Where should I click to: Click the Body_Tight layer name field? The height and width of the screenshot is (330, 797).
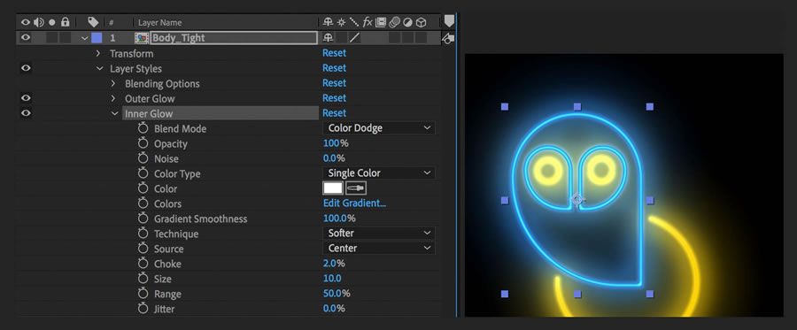(x=234, y=37)
